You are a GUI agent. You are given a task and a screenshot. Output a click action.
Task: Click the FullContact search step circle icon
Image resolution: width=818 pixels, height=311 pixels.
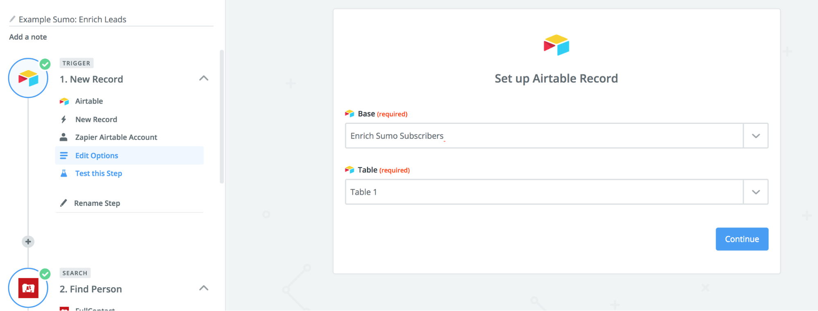pyautogui.click(x=28, y=288)
